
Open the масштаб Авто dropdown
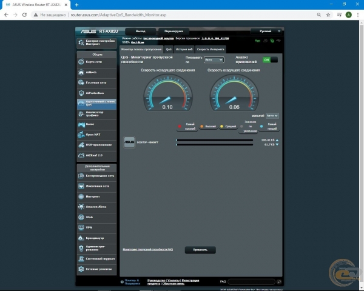tap(272, 116)
